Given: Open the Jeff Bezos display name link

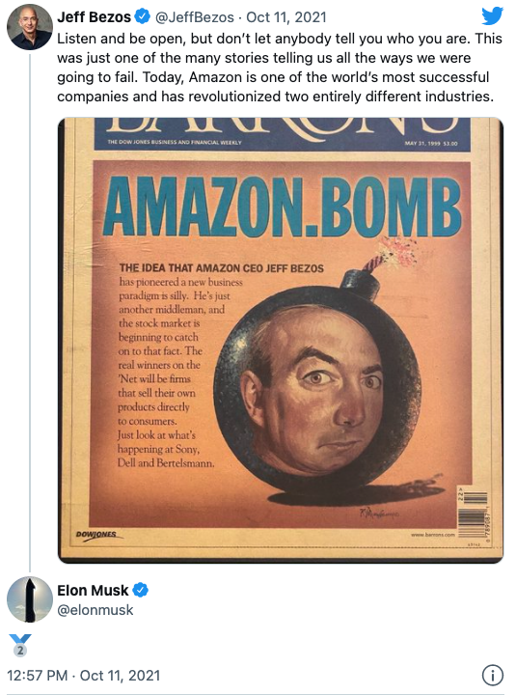Looking at the screenshot, I should pyautogui.click(x=94, y=16).
